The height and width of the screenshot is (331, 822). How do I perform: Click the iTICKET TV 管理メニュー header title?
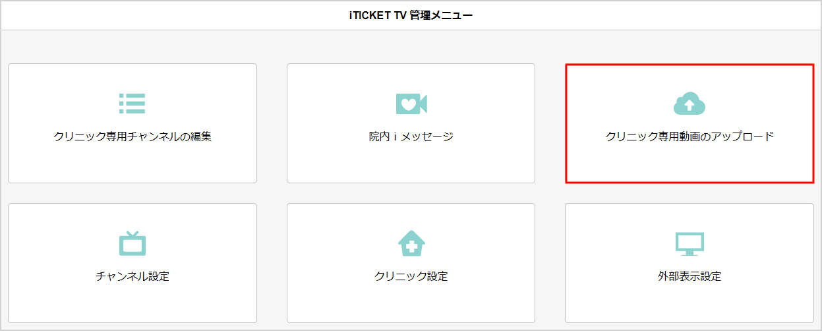(411, 16)
